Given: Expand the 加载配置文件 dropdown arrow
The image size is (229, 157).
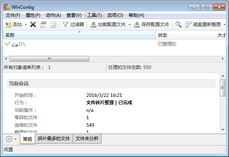Looking at the screenshot, I should click(129, 25).
